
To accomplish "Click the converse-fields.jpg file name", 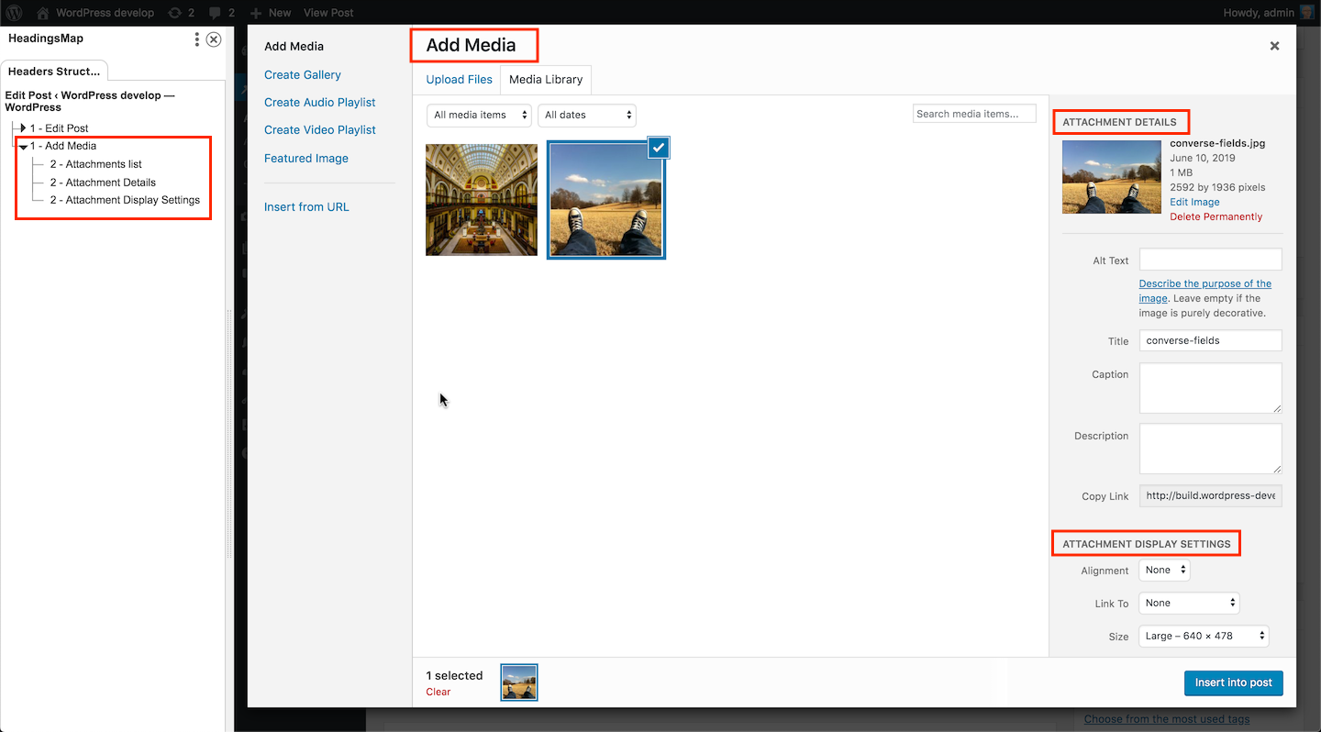I will point(1217,143).
